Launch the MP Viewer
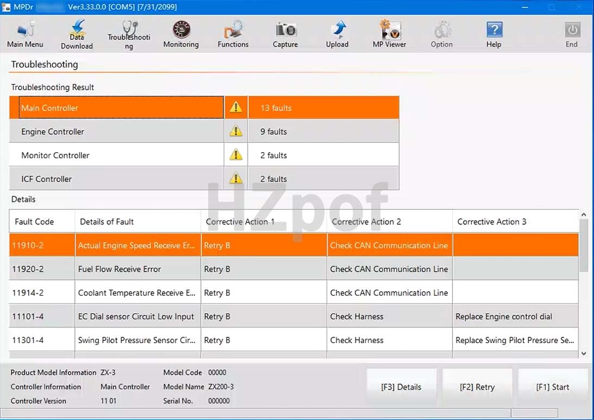The image size is (594, 420). click(389, 34)
